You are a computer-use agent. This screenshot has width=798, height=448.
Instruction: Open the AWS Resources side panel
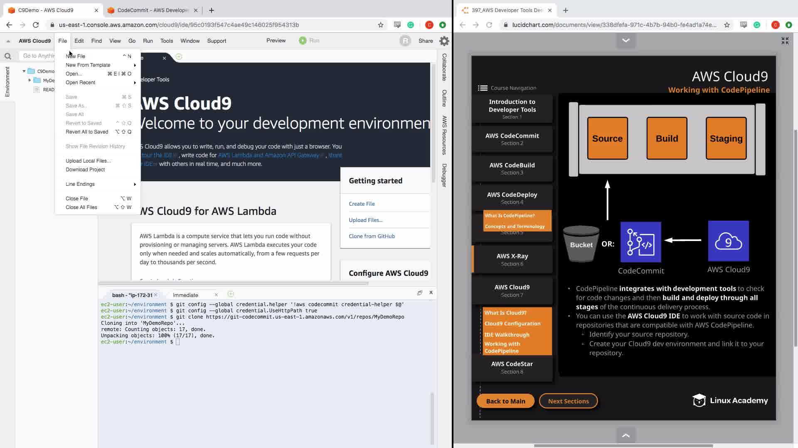(444, 135)
